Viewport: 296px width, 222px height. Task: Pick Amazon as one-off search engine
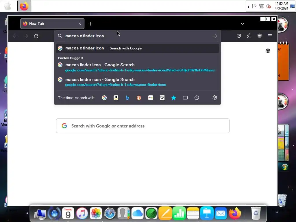pyautogui.click(x=116, y=98)
